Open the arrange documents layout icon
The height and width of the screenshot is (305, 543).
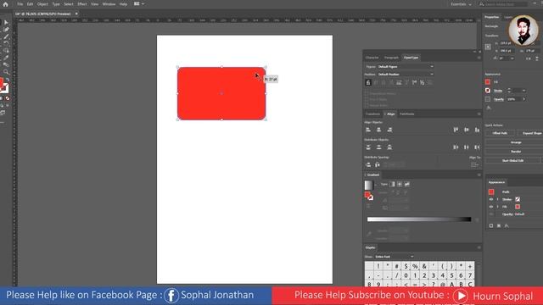pos(139,4)
